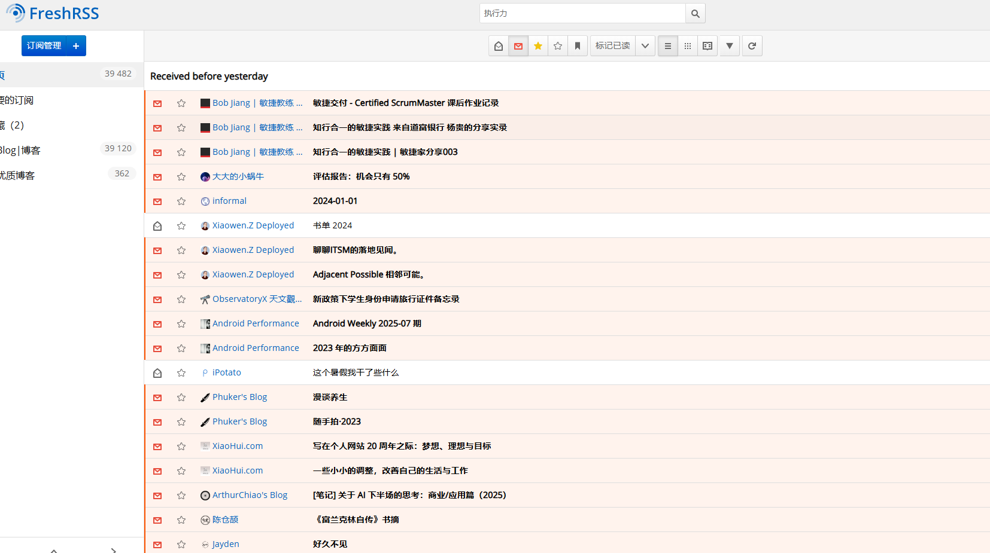
Task: Open dropdown arrow next to 标记已读
Action: (645, 46)
